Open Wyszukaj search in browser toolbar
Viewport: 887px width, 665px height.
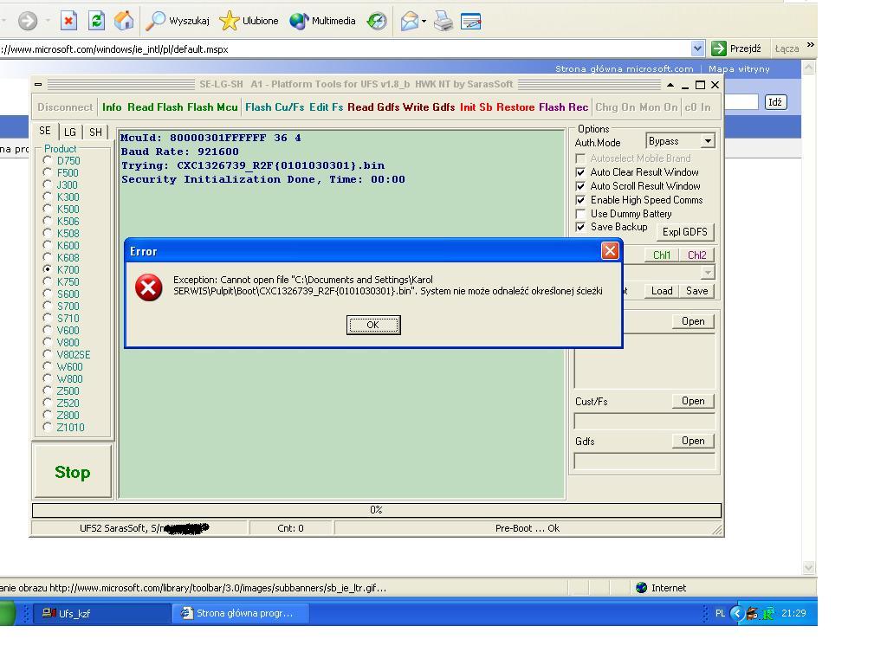click(x=178, y=21)
